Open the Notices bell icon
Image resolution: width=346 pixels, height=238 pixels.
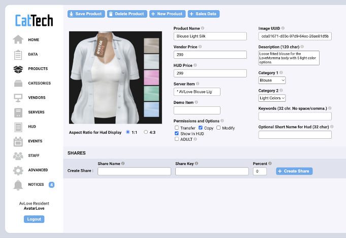point(18,185)
